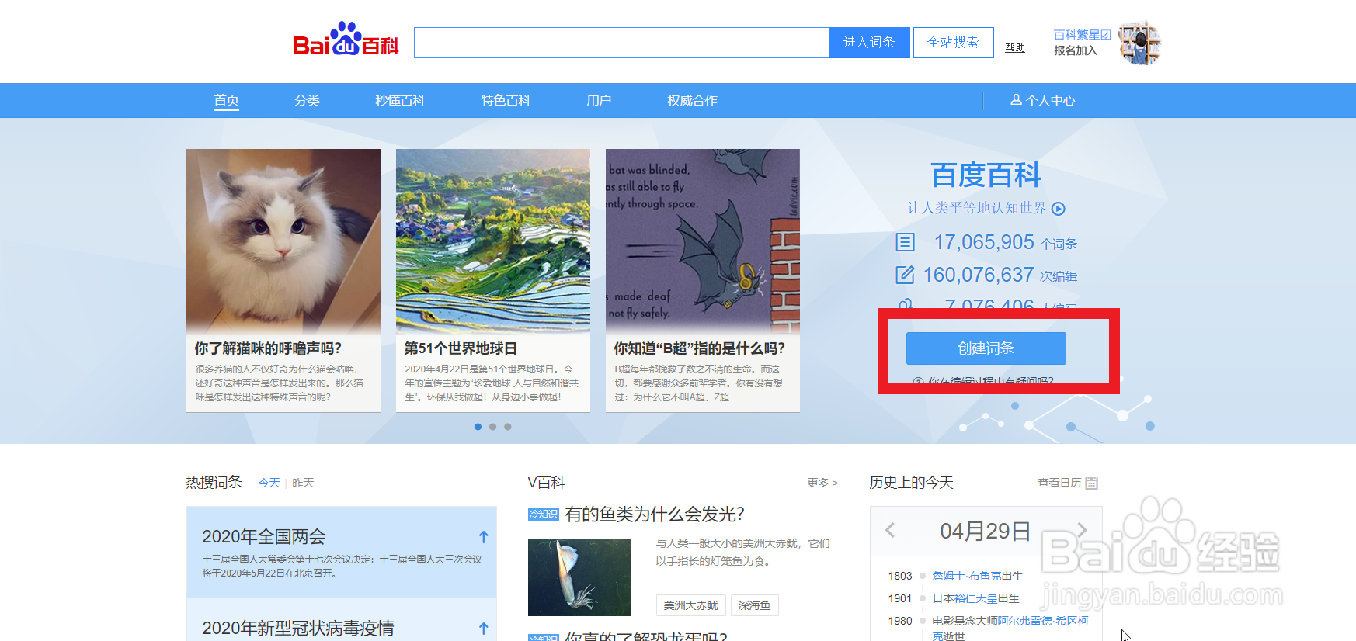The height and width of the screenshot is (641, 1356).
Task: Open hot entry 2020年全国两会
Action: pyautogui.click(x=264, y=537)
